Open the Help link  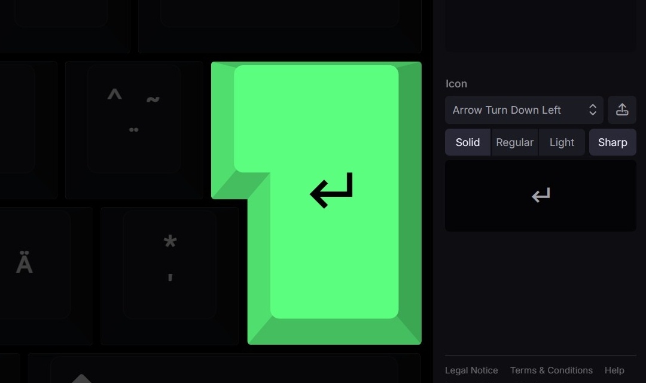pos(614,370)
